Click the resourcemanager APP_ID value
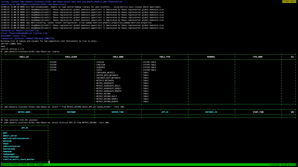 click(11, 157)
